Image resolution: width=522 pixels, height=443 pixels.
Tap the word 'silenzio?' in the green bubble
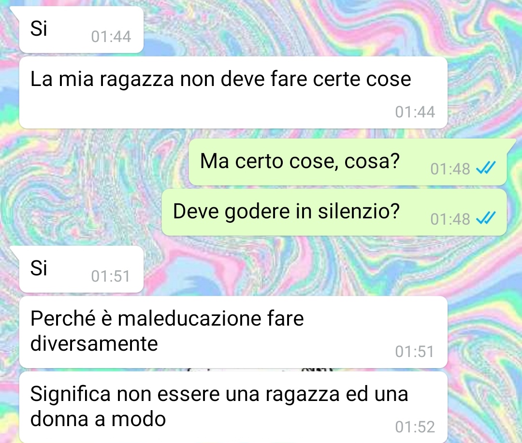[359, 211]
